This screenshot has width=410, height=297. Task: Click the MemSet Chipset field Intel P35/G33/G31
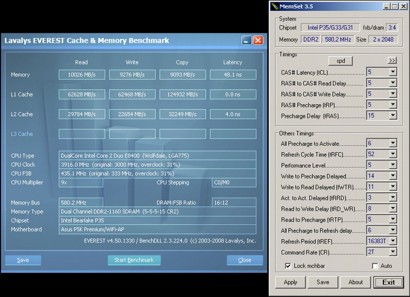(330, 28)
